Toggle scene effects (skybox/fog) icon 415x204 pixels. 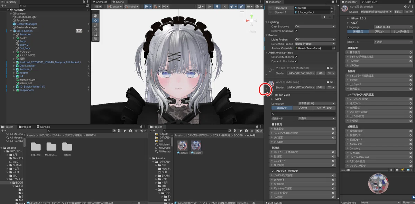pyautogui.click(x=232, y=7)
